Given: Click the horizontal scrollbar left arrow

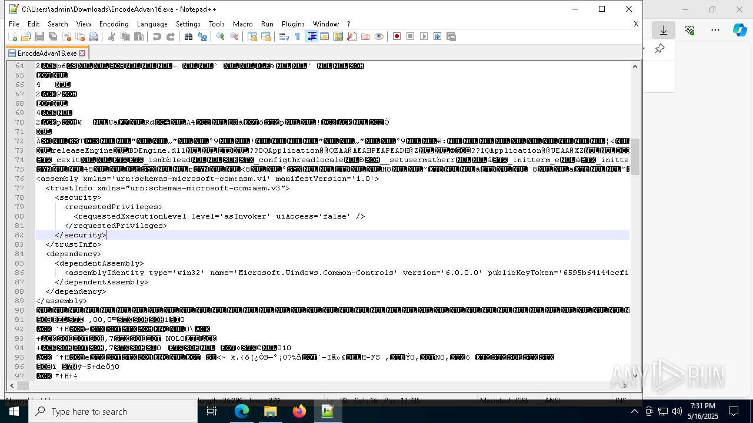Looking at the screenshot, I should click(x=12, y=385).
